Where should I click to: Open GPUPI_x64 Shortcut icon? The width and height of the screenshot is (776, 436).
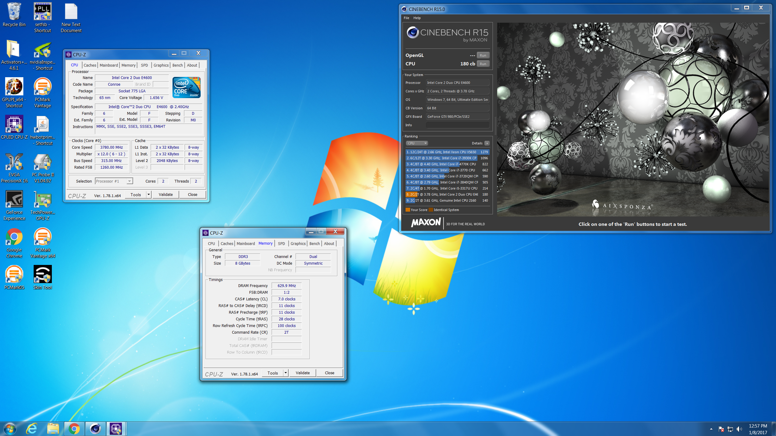click(14, 93)
